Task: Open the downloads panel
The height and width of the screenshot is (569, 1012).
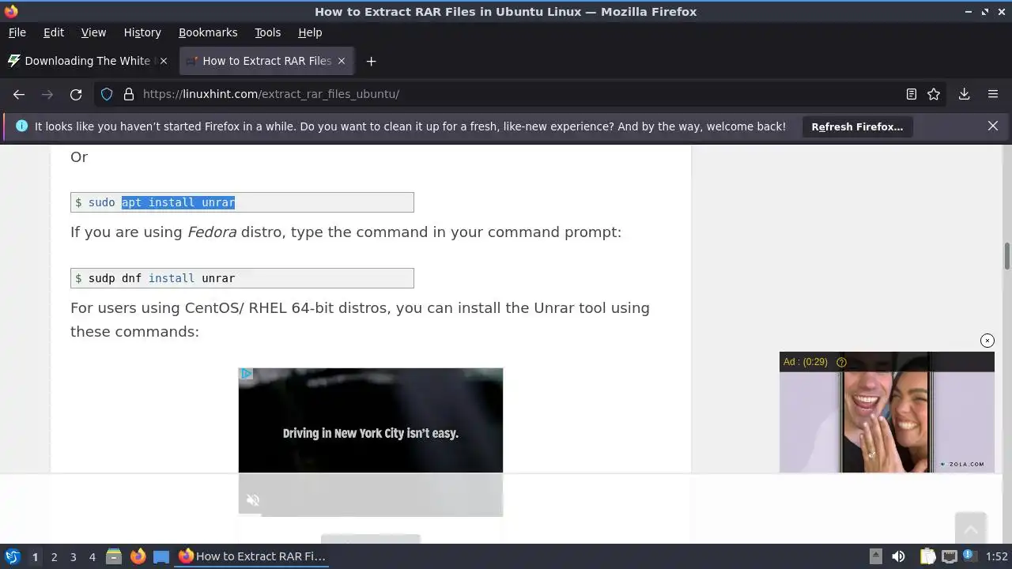Action: 964,94
